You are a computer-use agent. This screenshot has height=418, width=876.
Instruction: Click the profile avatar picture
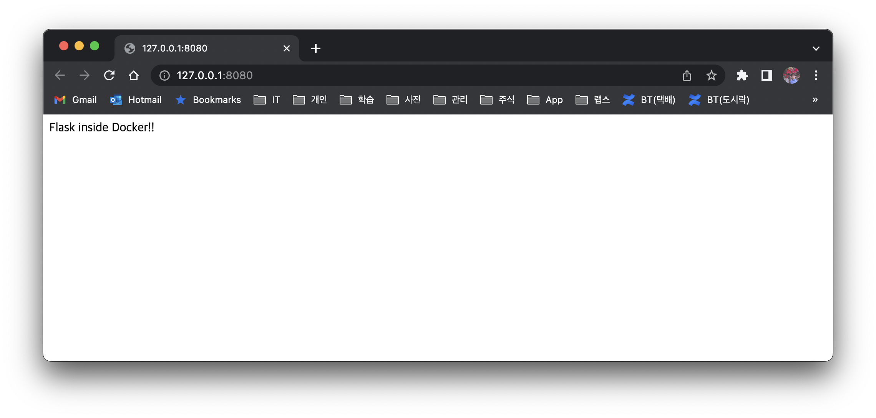pos(791,75)
